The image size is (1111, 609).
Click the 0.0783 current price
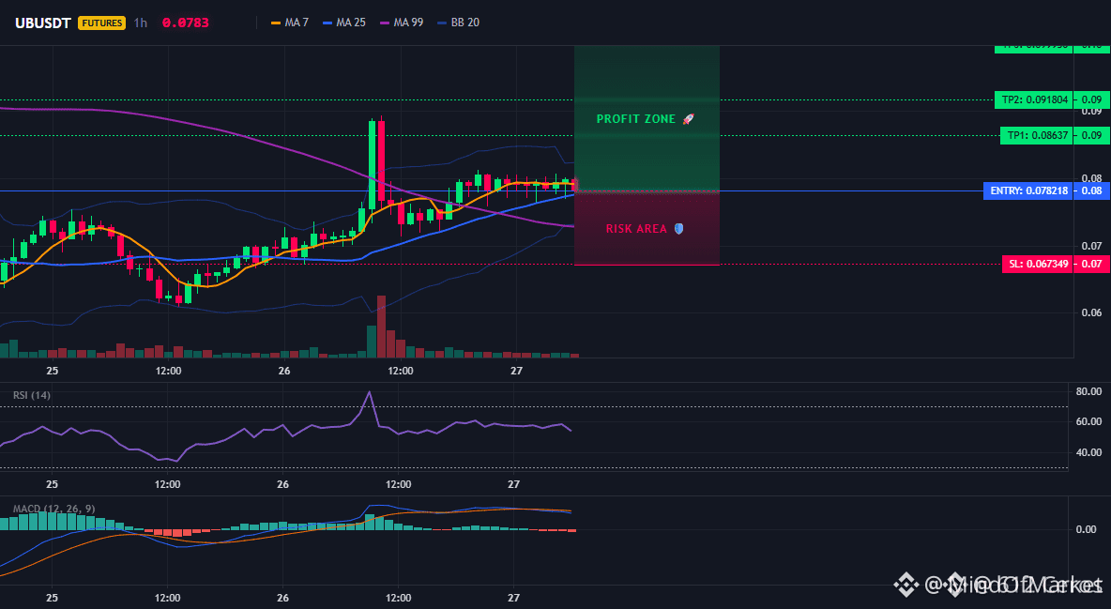(186, 23)
